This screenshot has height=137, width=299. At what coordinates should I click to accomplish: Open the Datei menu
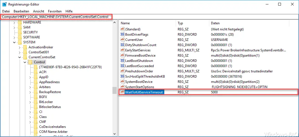[6, 11]
